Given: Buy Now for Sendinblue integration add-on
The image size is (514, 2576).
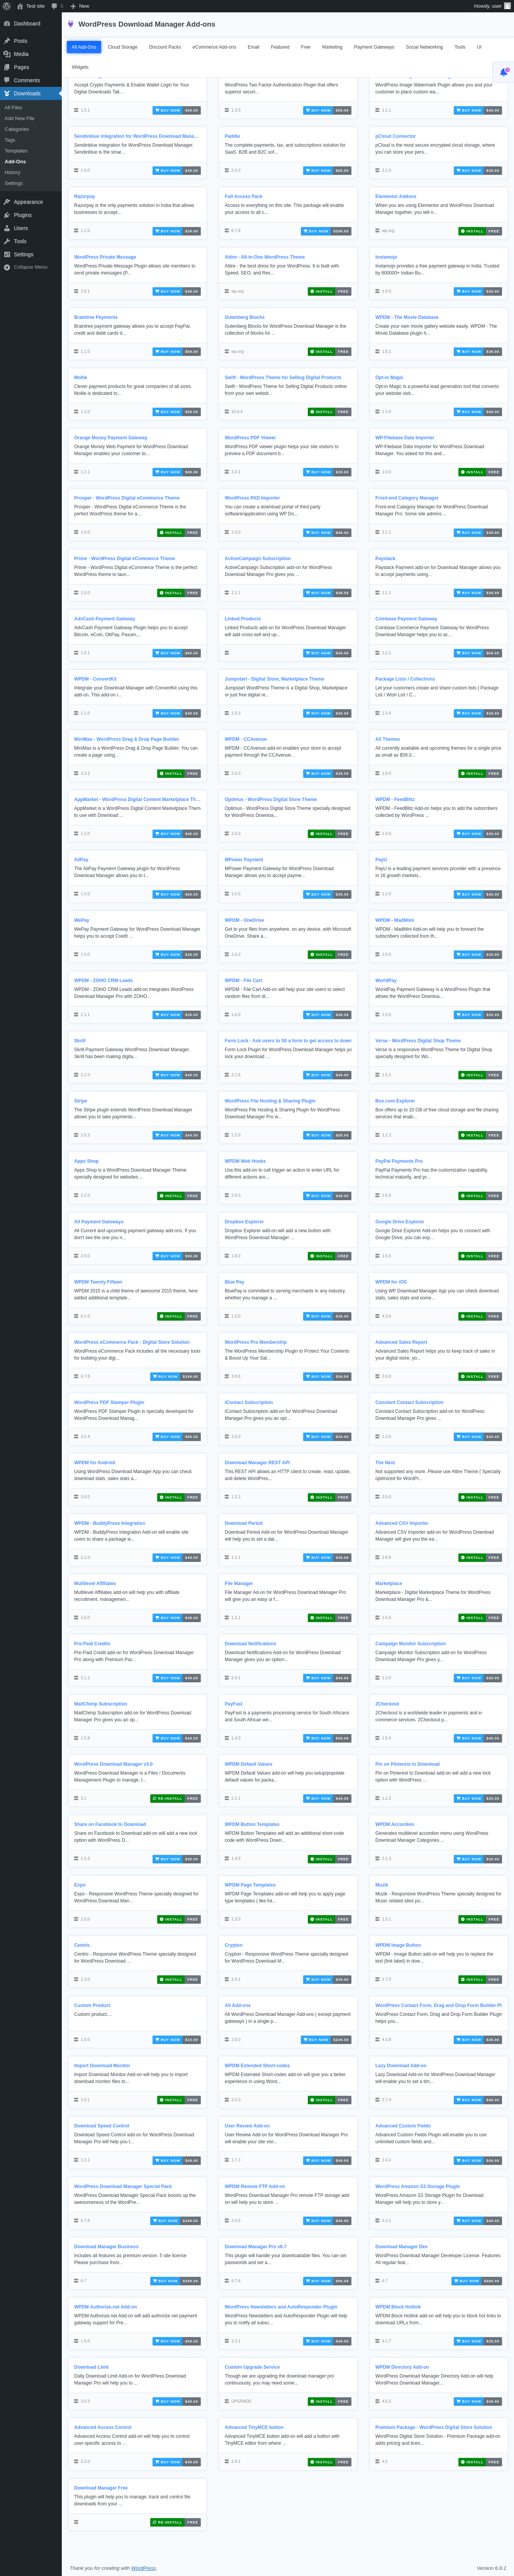Looking at the screenshot, I should click(x=176, y=171).
